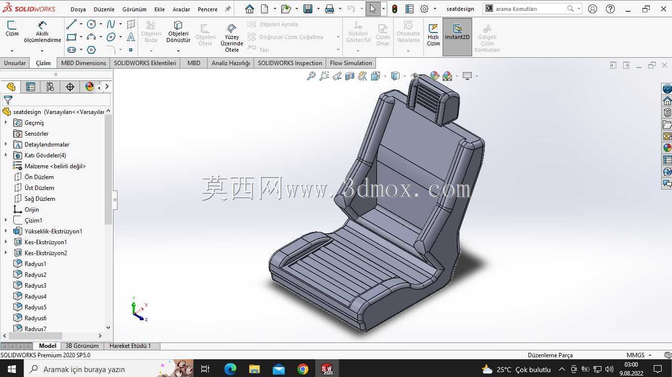This screenshot has height=377, width=672.
Task: Open the Dosya menu
Action: coord(78,9)
